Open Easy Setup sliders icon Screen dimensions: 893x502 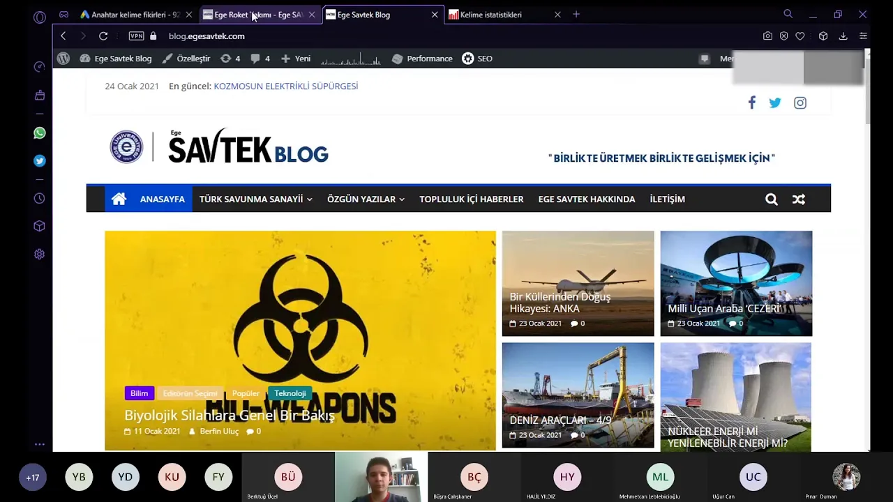[863, 36]
